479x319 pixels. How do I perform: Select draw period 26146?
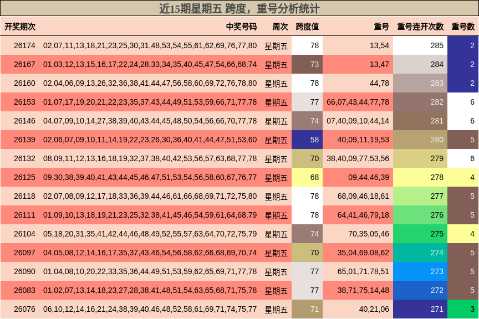coord(24,121)
